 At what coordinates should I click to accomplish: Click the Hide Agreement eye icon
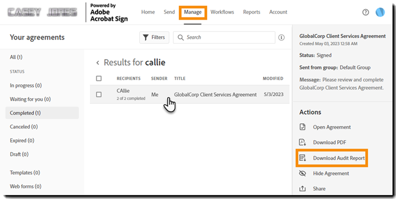[x=302, y=173]
